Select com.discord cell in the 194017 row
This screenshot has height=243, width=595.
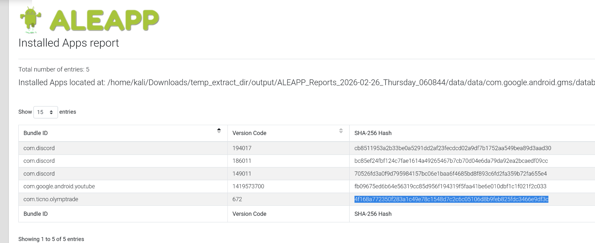point(39,148)
